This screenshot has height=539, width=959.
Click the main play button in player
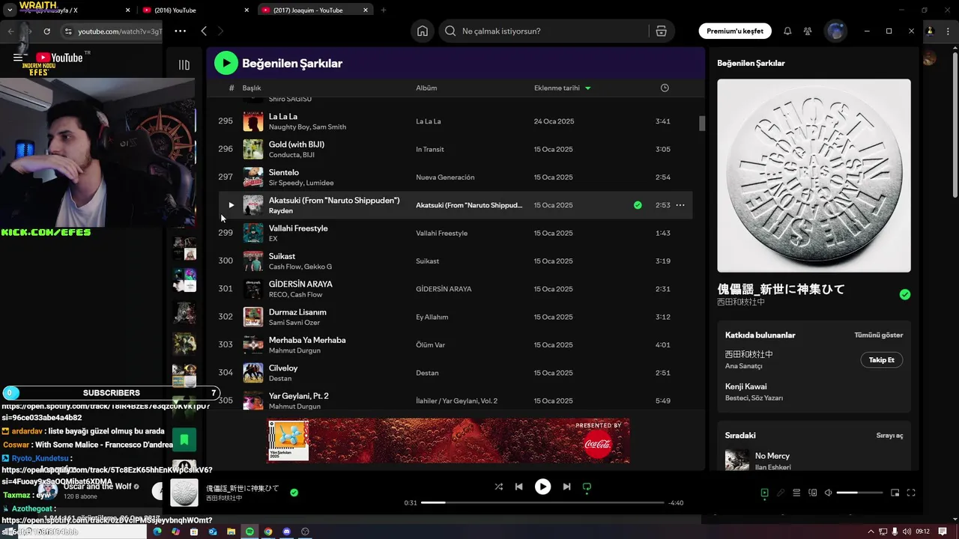click(x=542, y=487)
